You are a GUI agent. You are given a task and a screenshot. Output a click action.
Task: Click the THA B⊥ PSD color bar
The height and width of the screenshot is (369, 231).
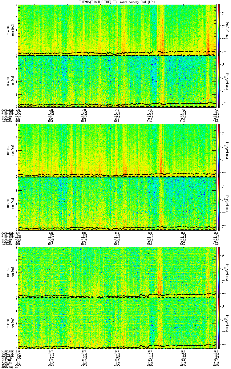coord(219,30)
